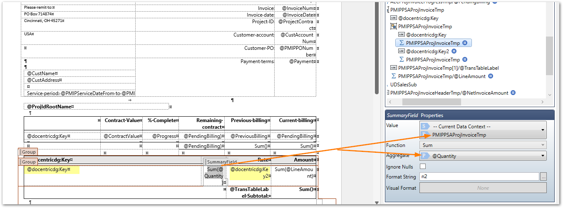Click the group icon beside nested PMIPPSAProjInvoiceTmp
Viewport: 563px width, 208px height.
393,27
